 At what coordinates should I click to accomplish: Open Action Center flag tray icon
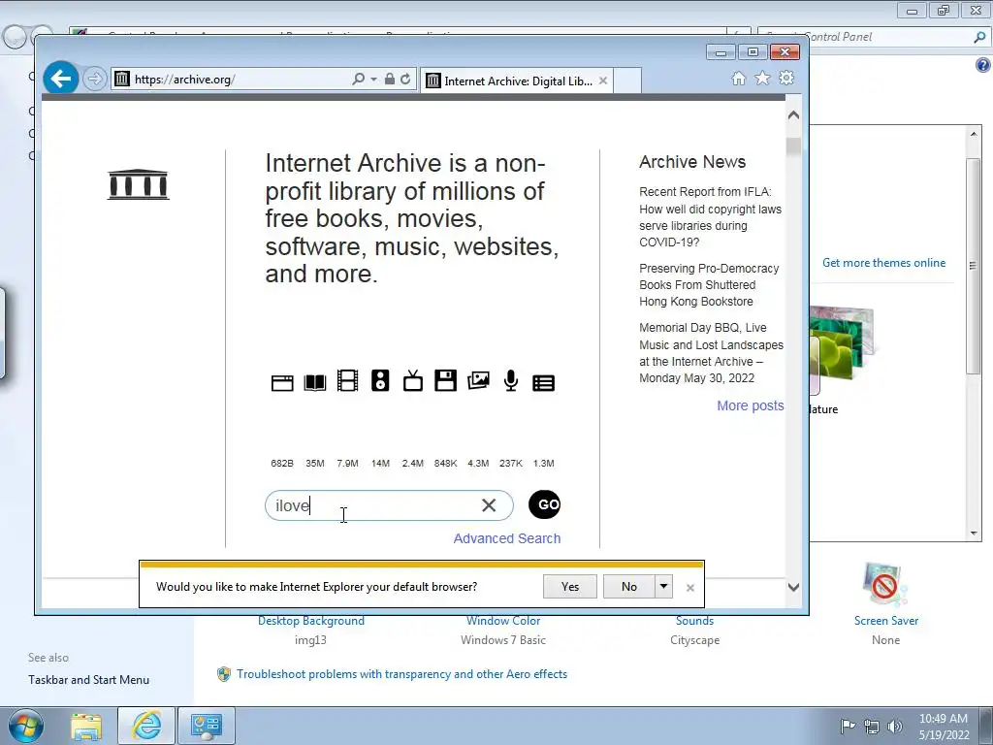(848, 726)
